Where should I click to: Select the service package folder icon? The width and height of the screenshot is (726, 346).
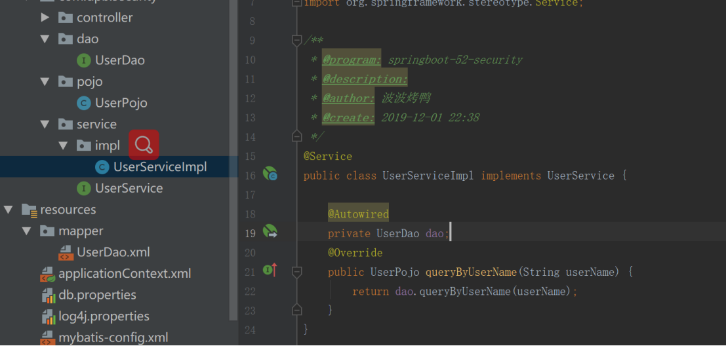tap(66, 125)
